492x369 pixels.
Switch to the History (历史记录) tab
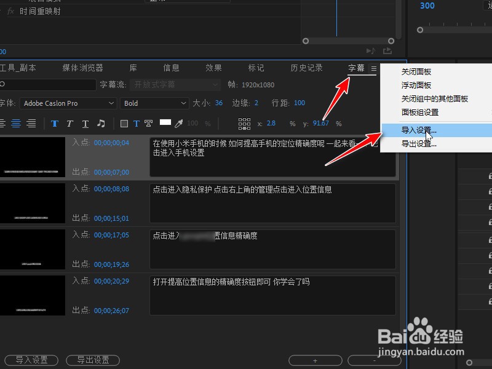(306, 68)
